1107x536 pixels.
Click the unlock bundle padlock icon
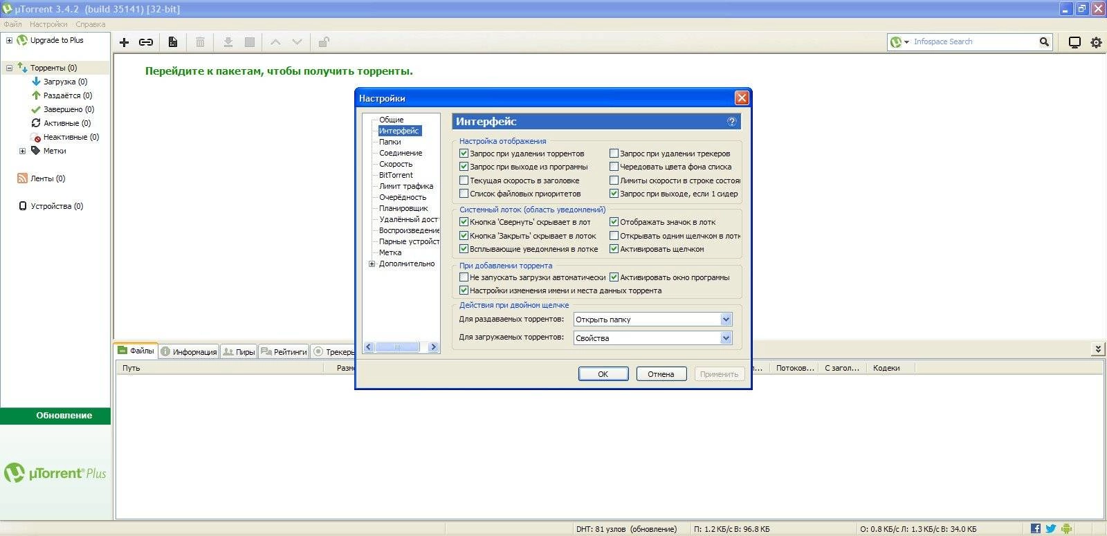[x=323, y=42]
